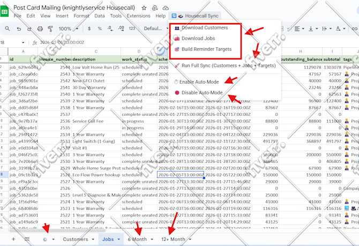Open Customers tab dropdown arrow
The image size is (359, 246).
tap(93, 240)
